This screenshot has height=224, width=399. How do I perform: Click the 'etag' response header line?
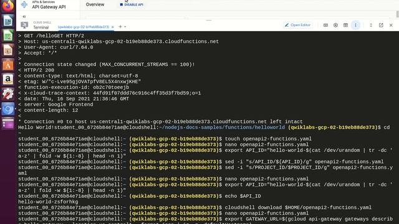tap(79, 82)
